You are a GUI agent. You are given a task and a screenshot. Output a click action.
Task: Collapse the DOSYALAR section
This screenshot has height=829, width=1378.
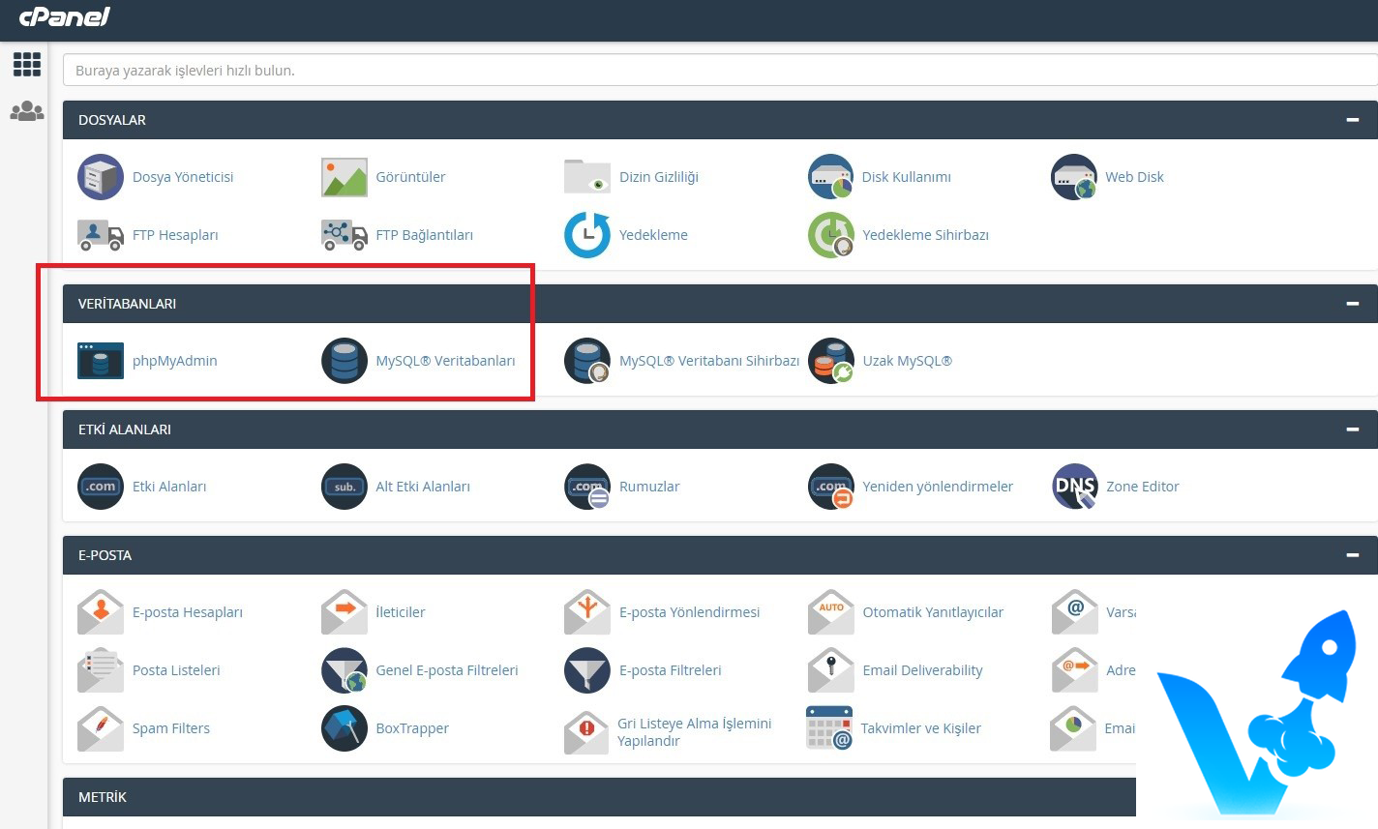pos(1352,120)
